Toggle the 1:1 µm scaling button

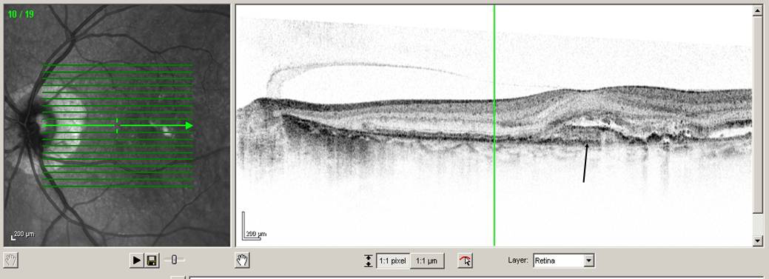pos(426,260)
